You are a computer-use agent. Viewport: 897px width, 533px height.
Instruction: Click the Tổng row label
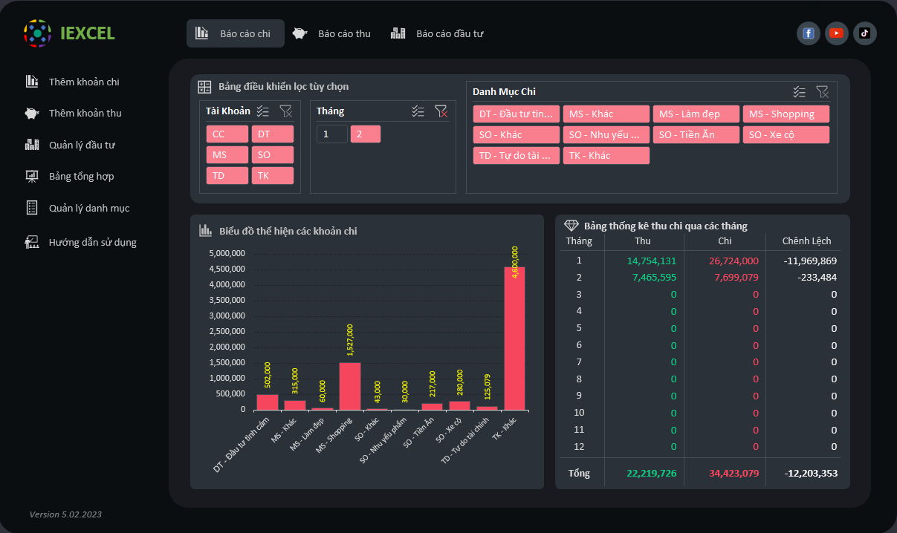tap(579, 473)
